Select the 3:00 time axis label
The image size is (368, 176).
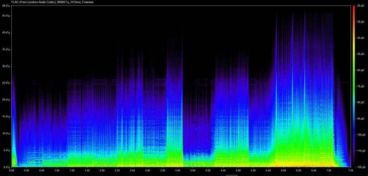click(148, 170)
